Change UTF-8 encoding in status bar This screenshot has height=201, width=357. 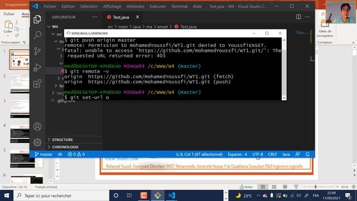[x=258, y=154]
